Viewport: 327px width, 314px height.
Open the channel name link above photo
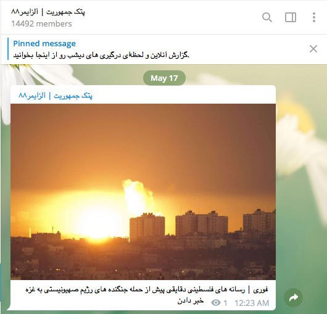tap(56, 96)
